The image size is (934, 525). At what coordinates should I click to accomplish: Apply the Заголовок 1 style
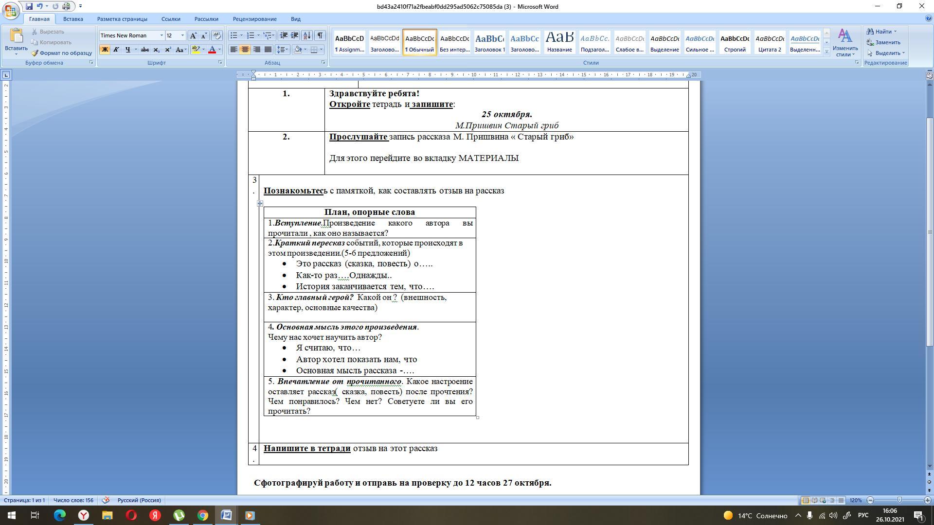pyautogui.click(x=489, y=42)
